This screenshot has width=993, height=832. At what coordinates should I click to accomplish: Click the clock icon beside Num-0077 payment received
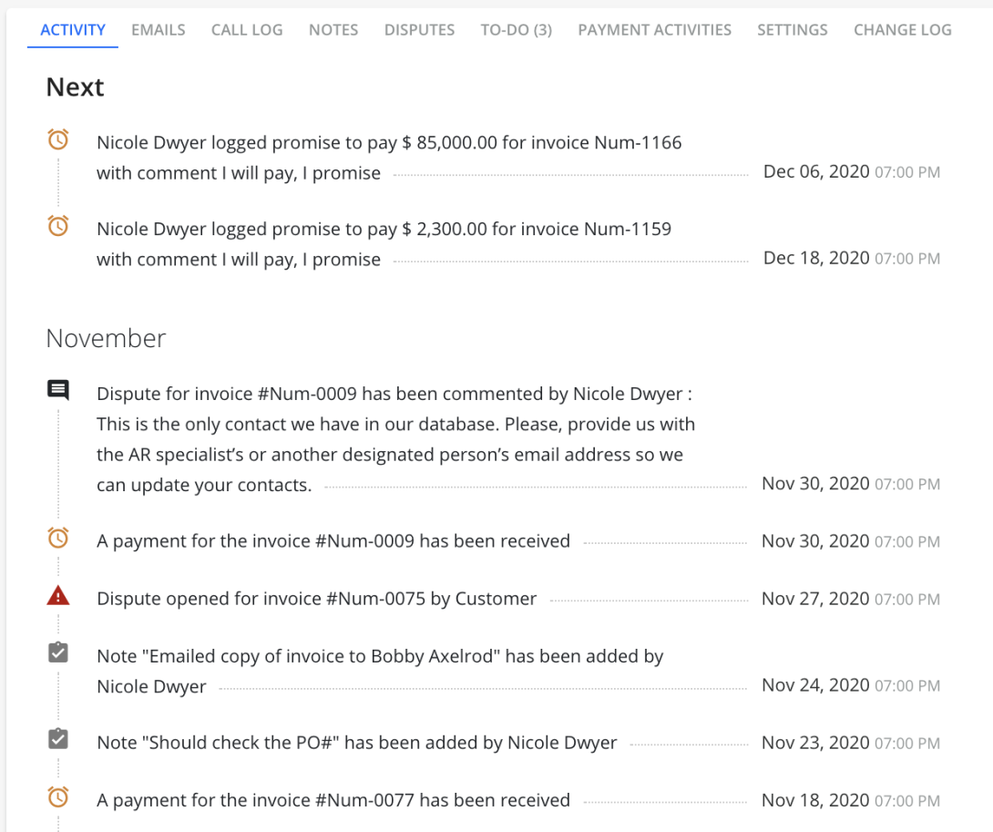(x=58, y=797)
